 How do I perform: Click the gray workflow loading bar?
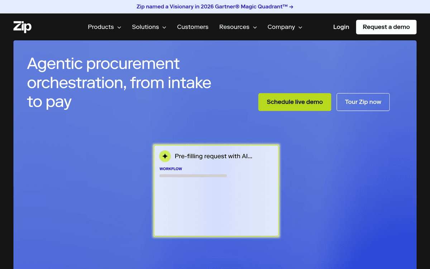(193, 176)
